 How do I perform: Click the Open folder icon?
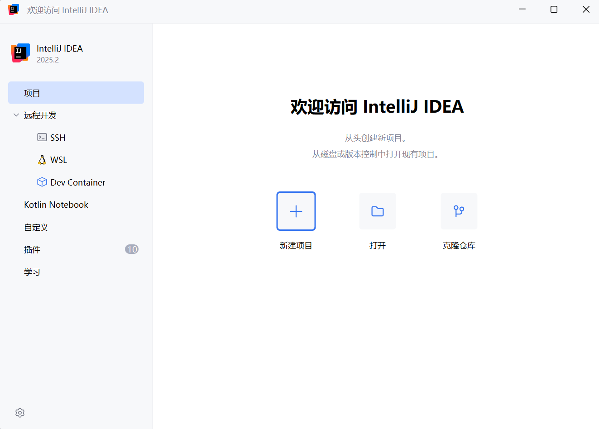(x=378, y=211)
